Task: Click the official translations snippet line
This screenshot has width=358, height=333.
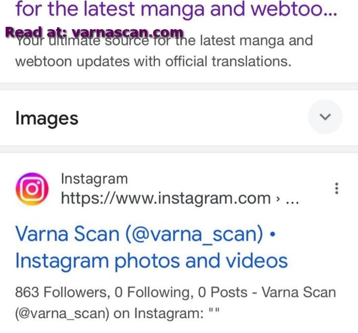Action: [x=153, y=62]
